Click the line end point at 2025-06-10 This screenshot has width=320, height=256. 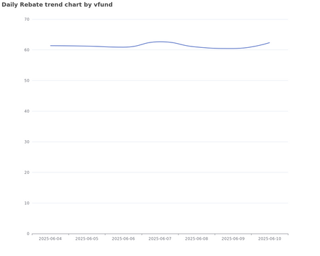(269, 42)
